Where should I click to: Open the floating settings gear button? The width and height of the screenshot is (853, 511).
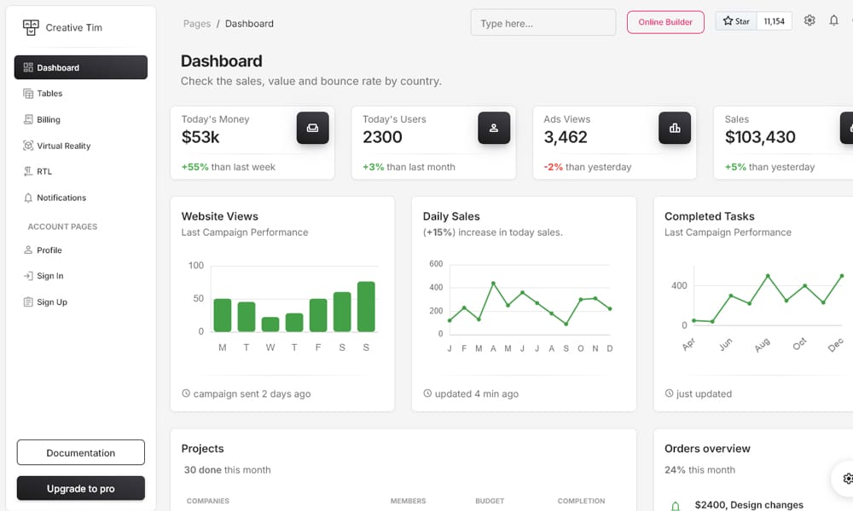[847, 479]
